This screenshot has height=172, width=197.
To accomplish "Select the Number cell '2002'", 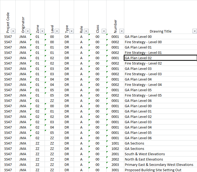I will click(115, 159).
